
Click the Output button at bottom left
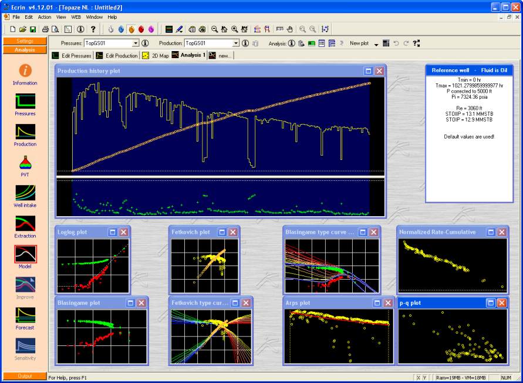(x=25, y=375)
